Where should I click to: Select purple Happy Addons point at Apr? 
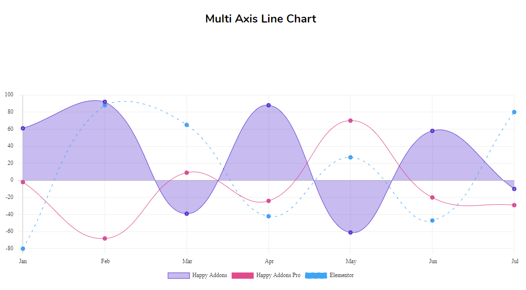tap(269, 105)
